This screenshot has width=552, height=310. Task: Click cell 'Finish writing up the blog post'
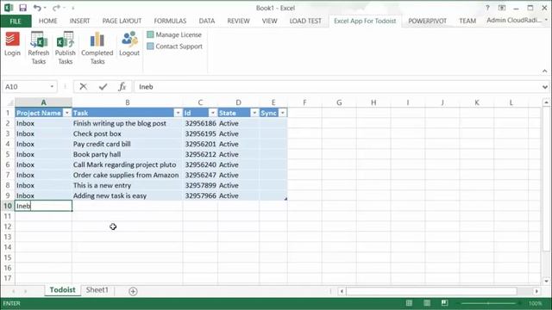[128, 123]
